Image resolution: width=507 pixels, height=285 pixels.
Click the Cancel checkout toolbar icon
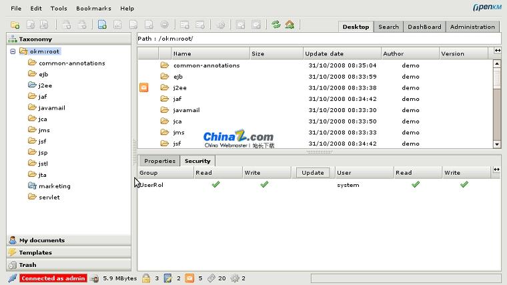pyautogui.click(x=149, y=25)
